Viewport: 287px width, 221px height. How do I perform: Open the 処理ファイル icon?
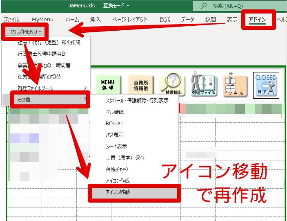click(204, 84)
